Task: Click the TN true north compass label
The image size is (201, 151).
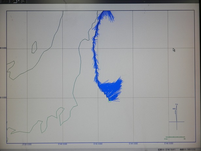Action: [176, 104]
